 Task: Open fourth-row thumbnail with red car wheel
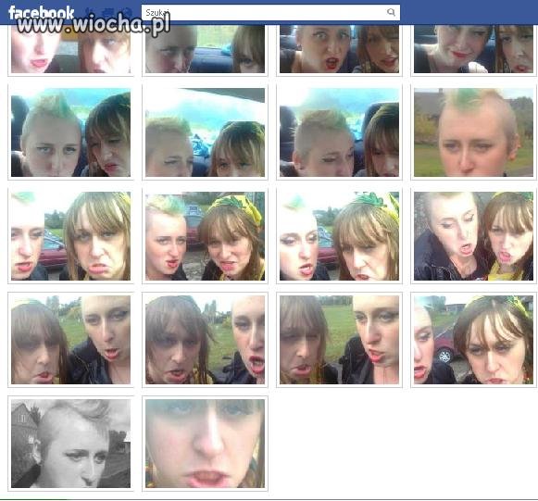473,339
